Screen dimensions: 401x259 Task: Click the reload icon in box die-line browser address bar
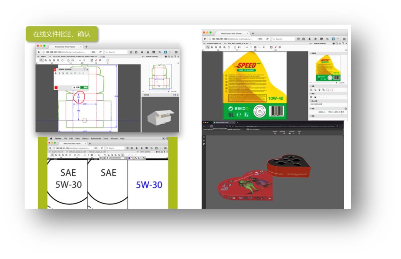101,52
